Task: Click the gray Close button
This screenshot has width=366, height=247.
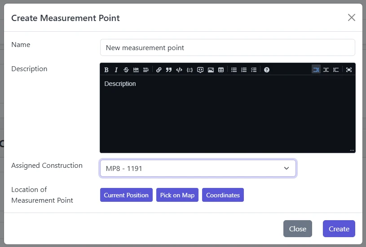Action: tap(298, 229)
